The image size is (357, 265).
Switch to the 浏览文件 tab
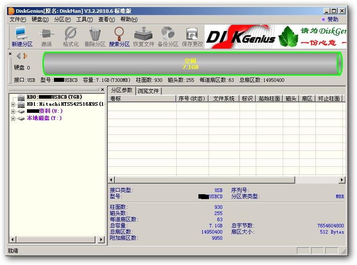(148, 91)
